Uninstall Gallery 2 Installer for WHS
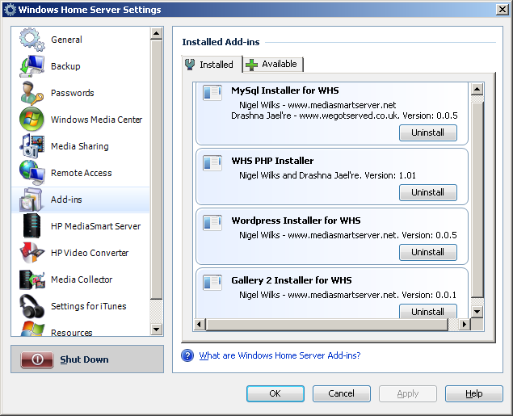The height and width of the screenshot is (416, 513). click(x=428, y=311)
